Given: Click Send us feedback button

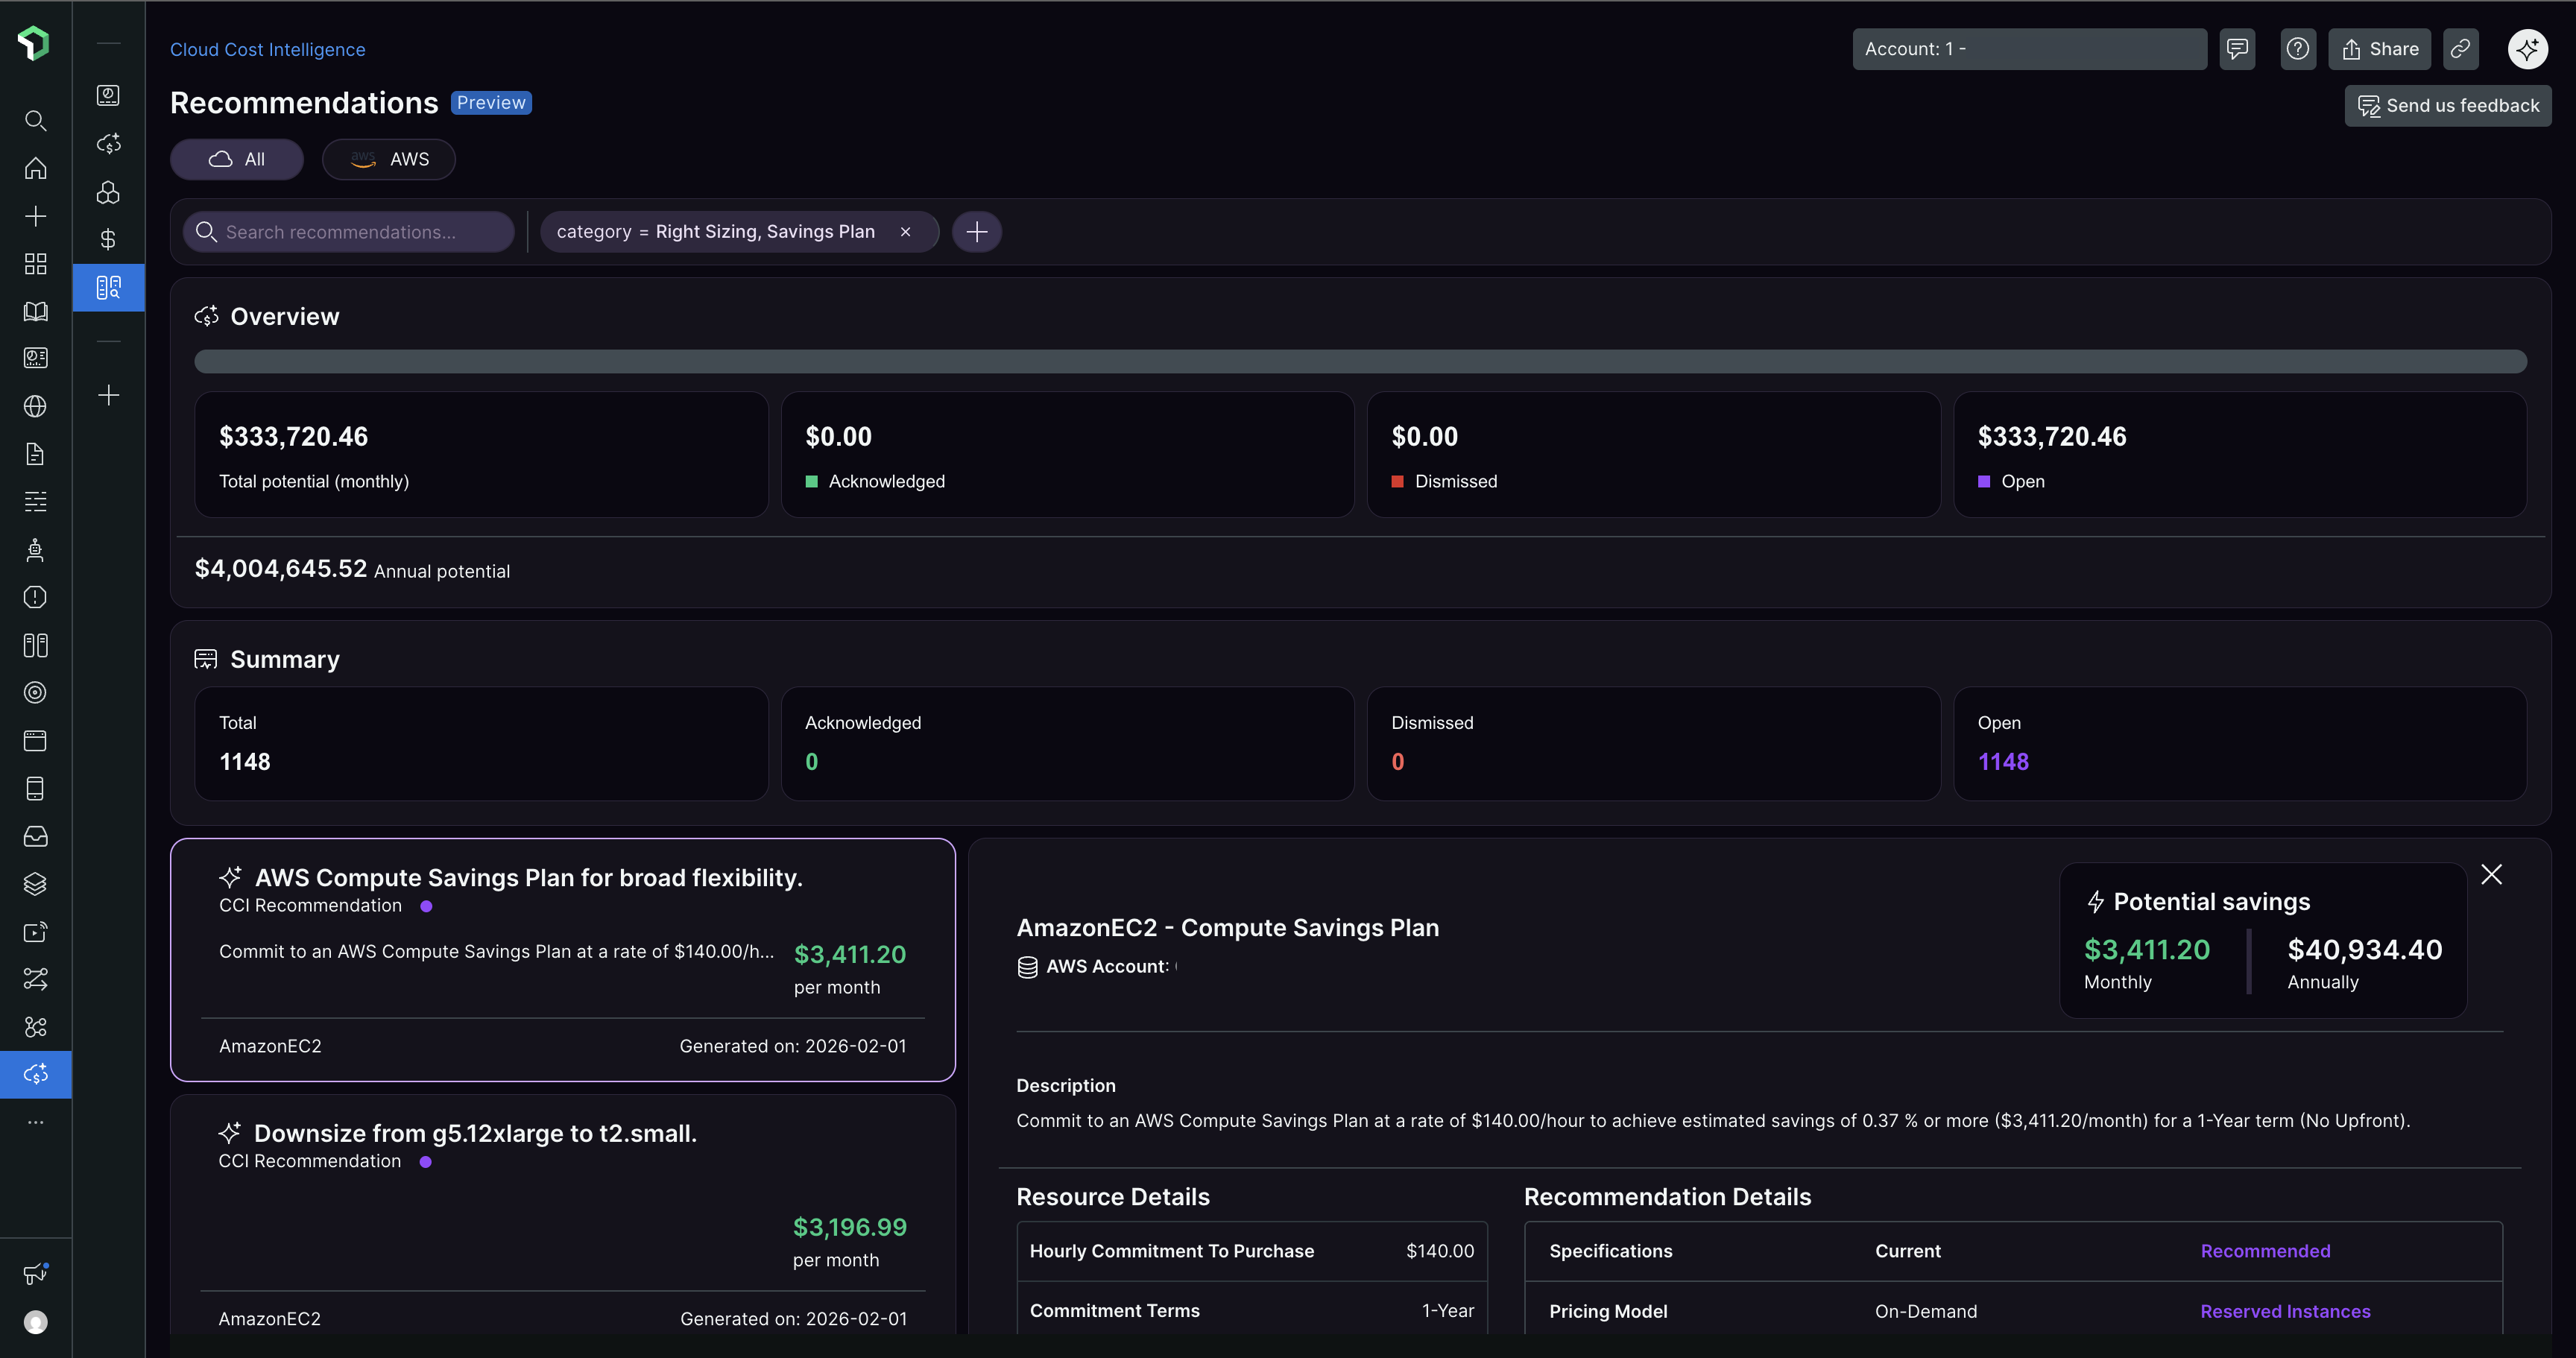Looking at the screenshot, I should tap(2447, 106).
